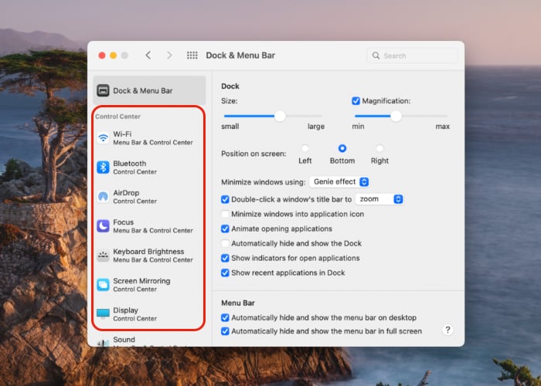Click the Bluetooth icon in sidebar
541x386 pixels.
(x=103, y=168)
